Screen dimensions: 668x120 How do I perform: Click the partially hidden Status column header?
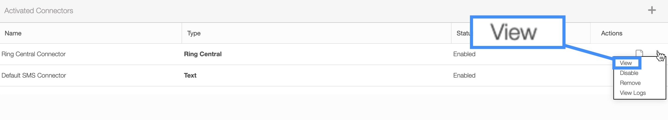pos(463,33)
